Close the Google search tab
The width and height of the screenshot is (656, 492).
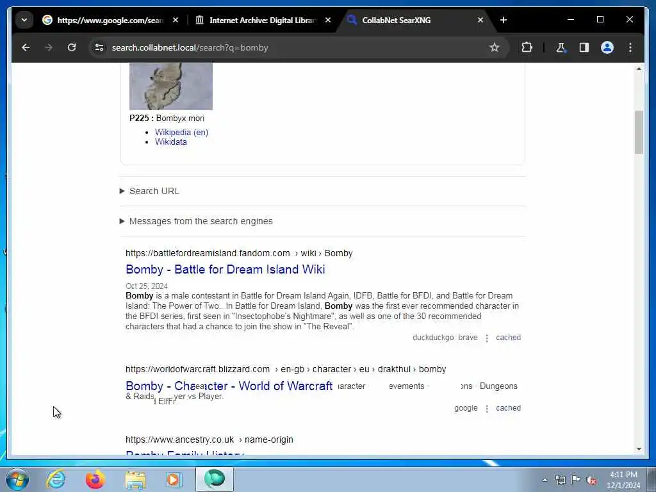pos(176,20)
